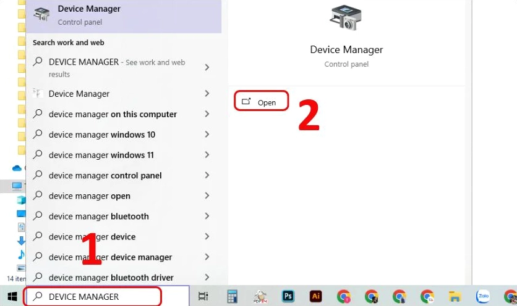Open Adobe Photoshop from the taskbar
This screenshot has height=306, width=517.
point(288,297)
